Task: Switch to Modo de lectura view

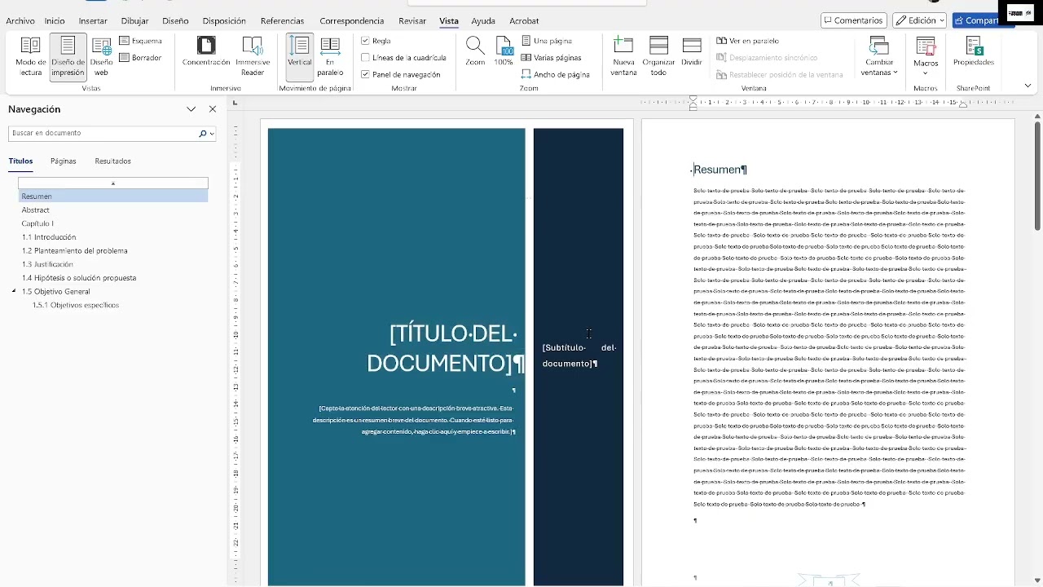Action: click(x=31, y=57)
